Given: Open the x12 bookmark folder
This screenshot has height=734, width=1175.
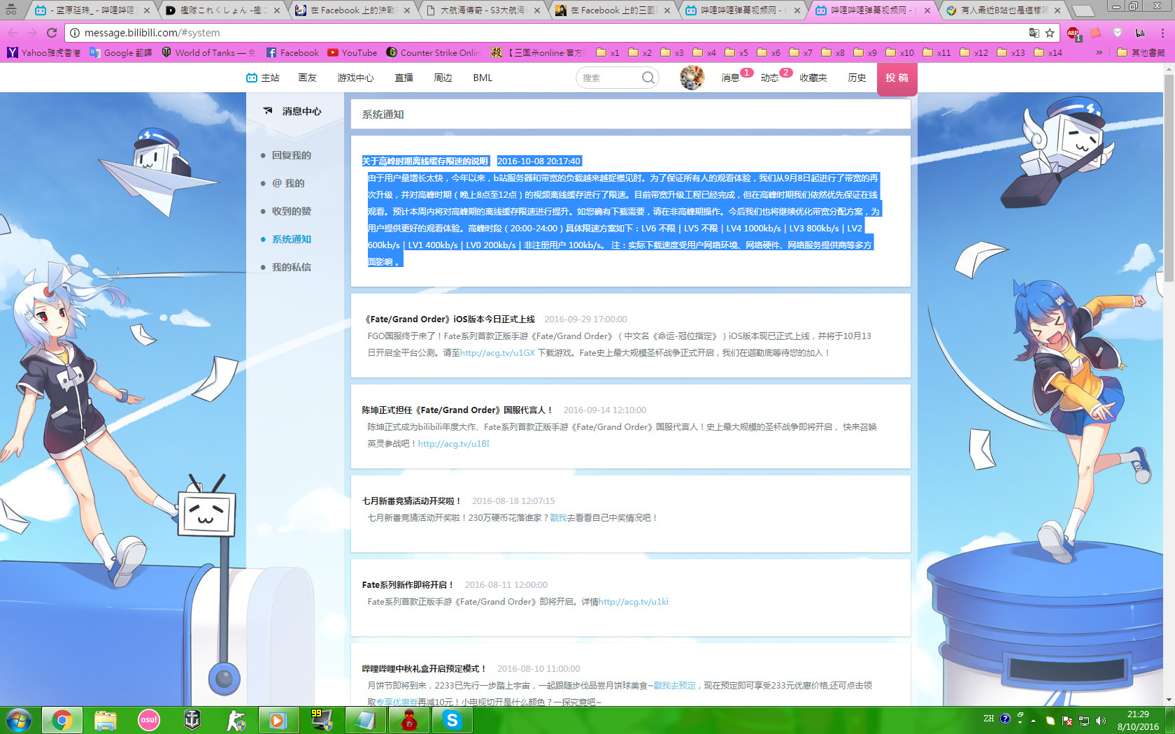Looking at the screenshot, I should pyautogui.click(x=974, y=52).
